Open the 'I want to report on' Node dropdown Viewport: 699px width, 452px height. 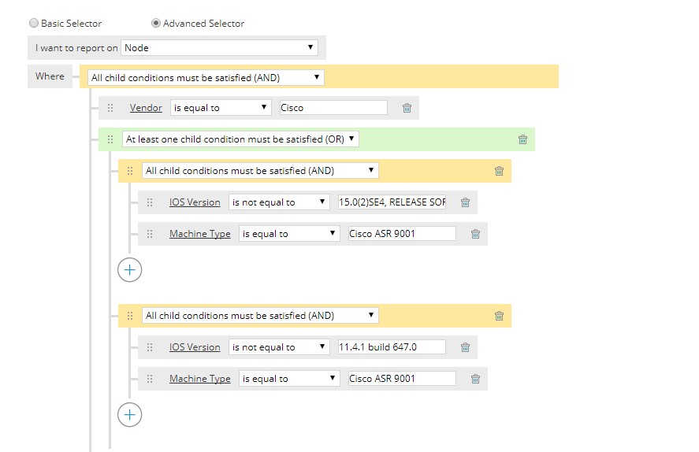click(x=219, y=48)
